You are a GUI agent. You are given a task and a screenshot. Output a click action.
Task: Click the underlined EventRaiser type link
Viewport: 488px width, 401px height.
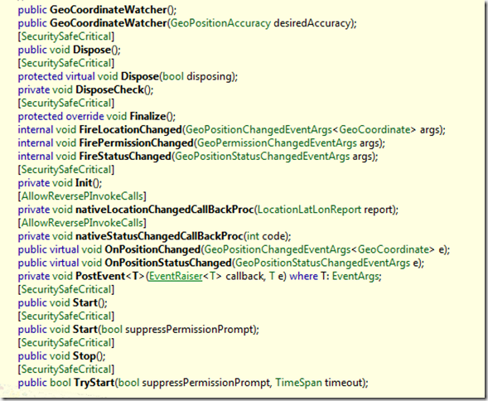coord(176,277)
